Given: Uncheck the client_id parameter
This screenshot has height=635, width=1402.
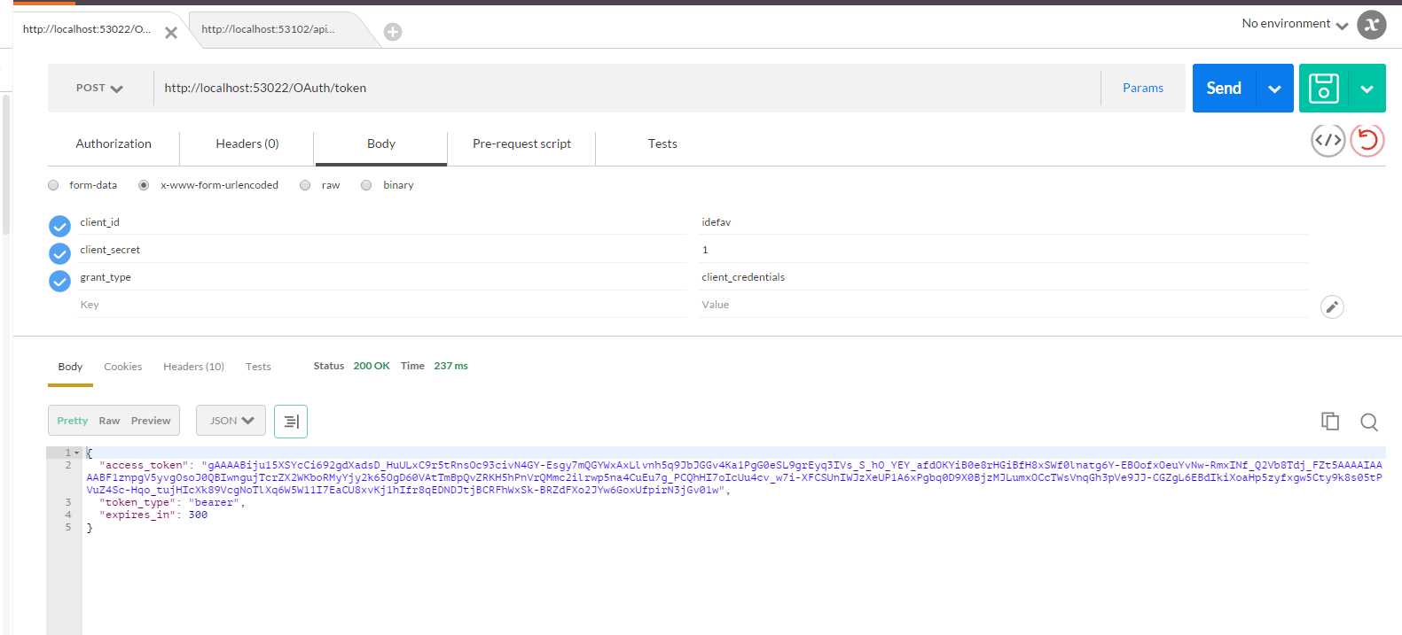Looking at the screenshot, I should point(59,226).
